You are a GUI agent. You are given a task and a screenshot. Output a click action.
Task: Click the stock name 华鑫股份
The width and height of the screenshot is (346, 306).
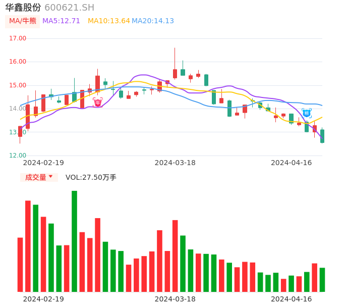(23, 8)
